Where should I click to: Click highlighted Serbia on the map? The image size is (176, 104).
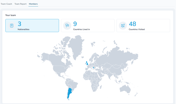click(94, 68)
